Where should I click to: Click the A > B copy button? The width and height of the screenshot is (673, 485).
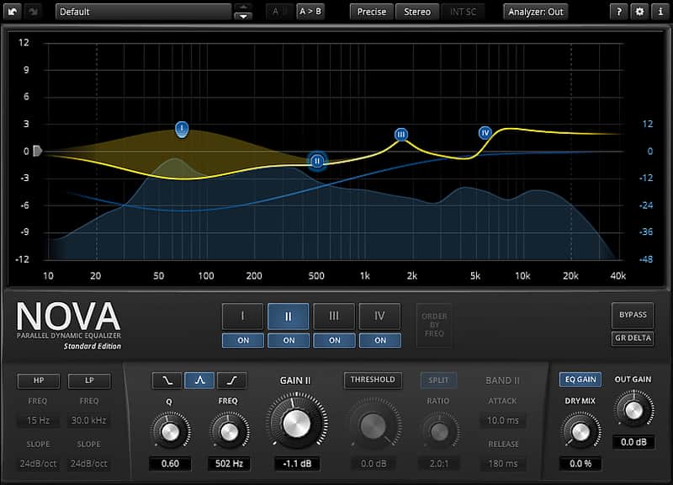pyautogui.click(x=310, y=12)
